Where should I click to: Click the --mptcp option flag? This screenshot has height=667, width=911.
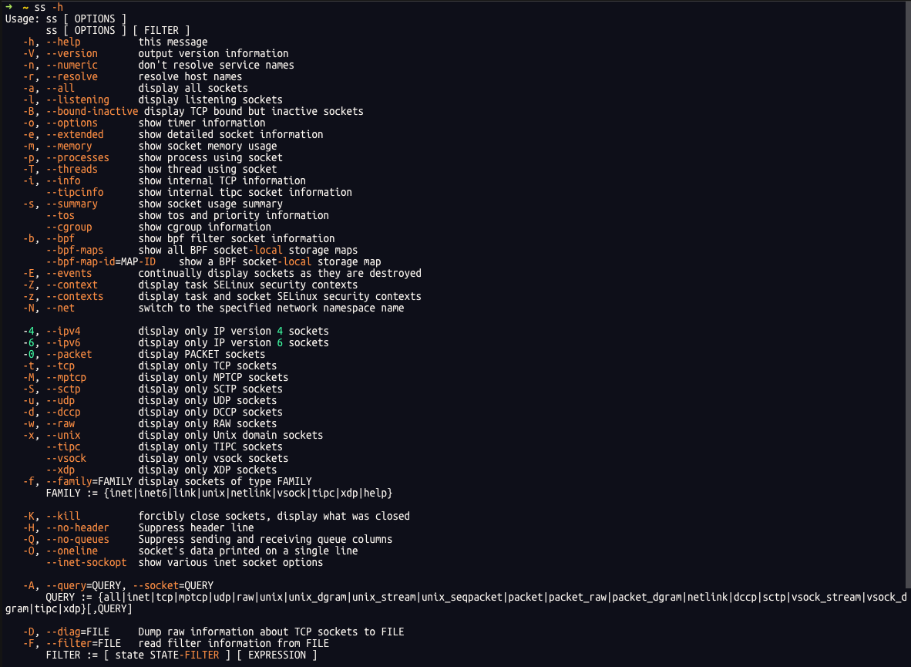(66, 377)
